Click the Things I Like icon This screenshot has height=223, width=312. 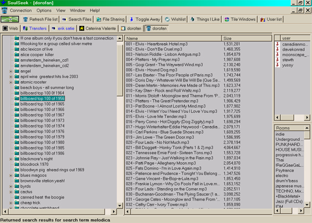192,19
